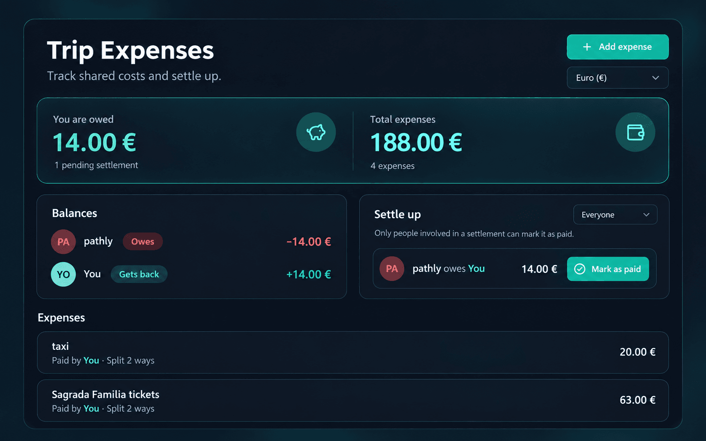Screen dimensions: 706x441
Task: Click the Track shared costs subtitle
Action: [134, 76]
